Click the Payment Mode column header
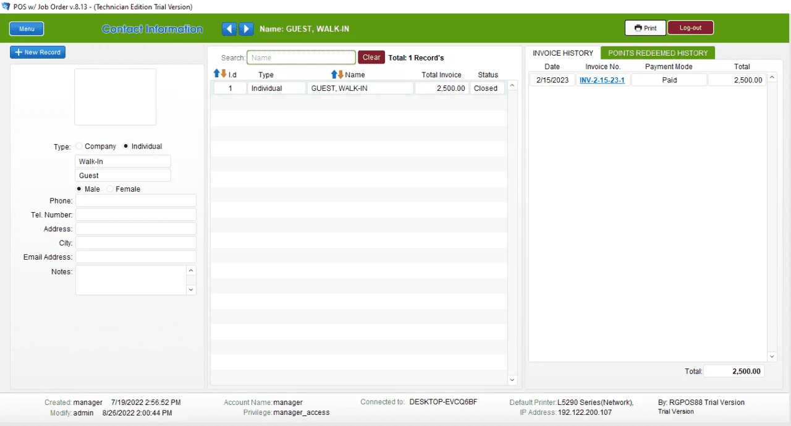Screen dimensions: 791x426 tap(669, 67)
